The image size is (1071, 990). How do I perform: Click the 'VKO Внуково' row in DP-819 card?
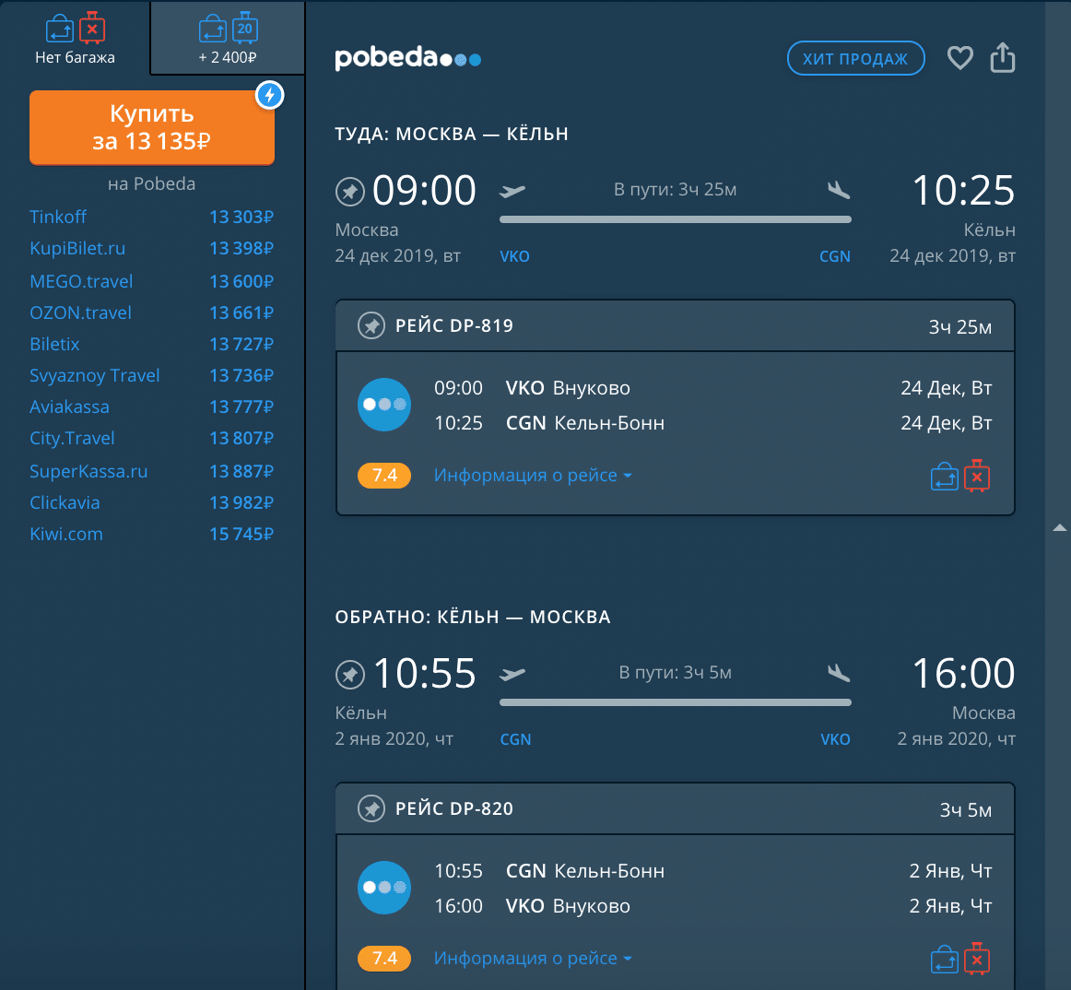click(713, 388)
